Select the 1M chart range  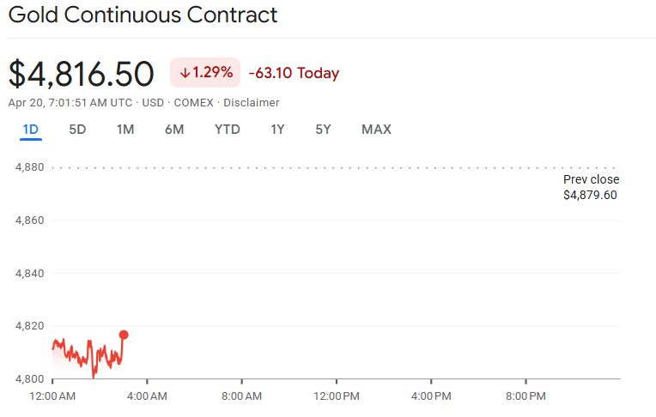click(x=125, y=130)
